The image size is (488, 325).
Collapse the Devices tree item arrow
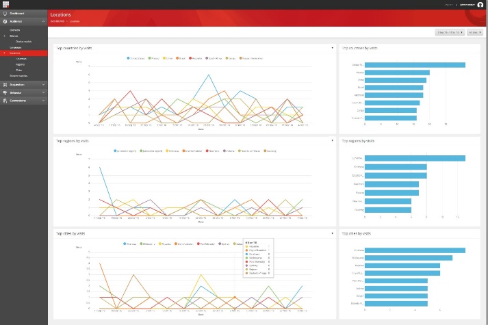pyautogui.click(x=4, y=36)
